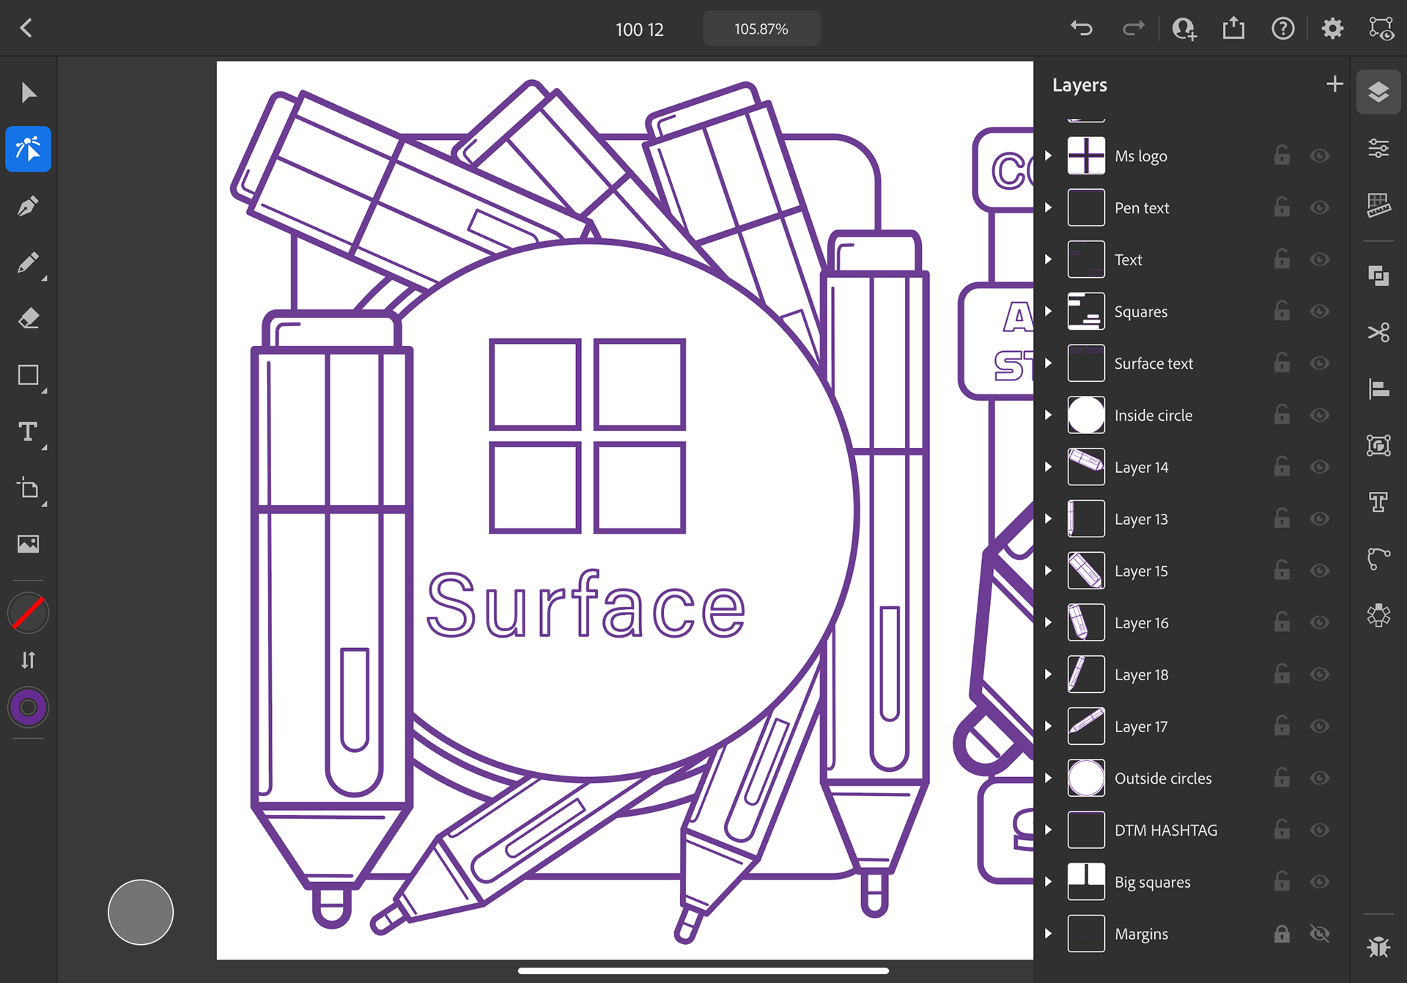The width and height of the screenshot is (1407, 983).
Task: Click the Layer 13 thumbnail
Action: 1086,519
